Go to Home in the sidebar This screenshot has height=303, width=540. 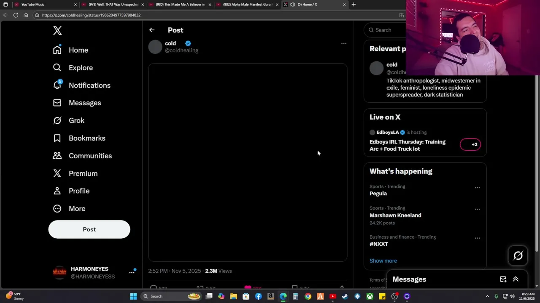pos(70,50)
